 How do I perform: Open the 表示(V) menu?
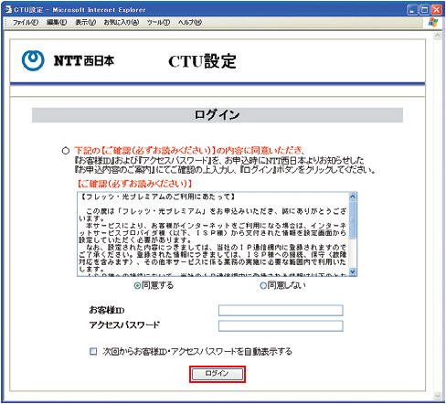tap(86, 22)
